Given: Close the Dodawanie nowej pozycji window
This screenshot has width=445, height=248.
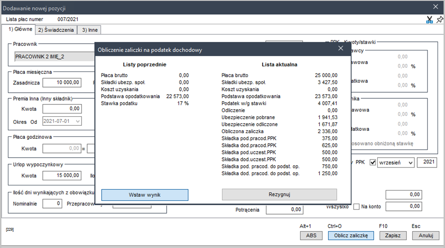Looking at the screenshot, I should tap(436, 7).
